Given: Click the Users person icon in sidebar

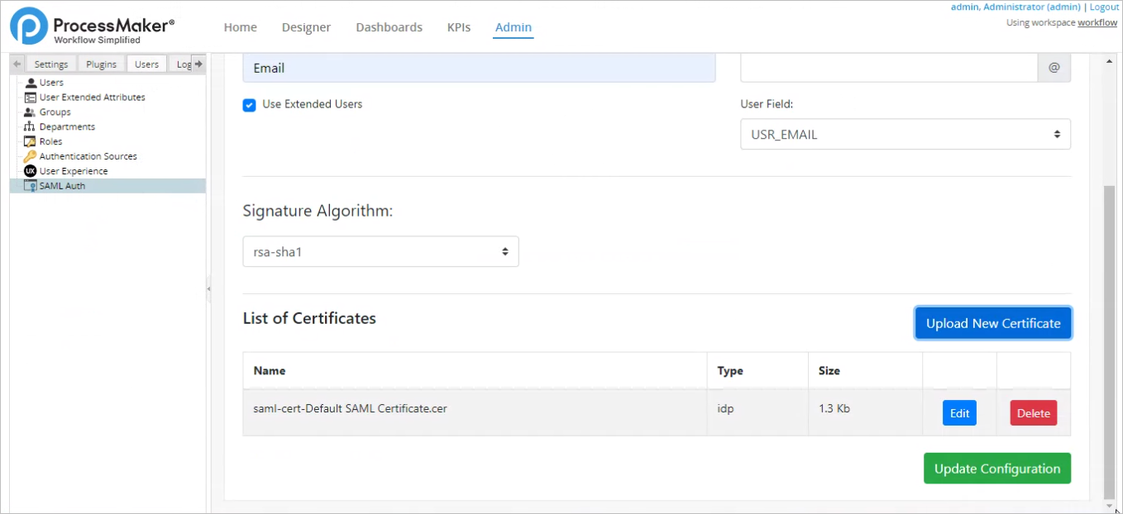Looking at the screenshot, I should point(31,83).
